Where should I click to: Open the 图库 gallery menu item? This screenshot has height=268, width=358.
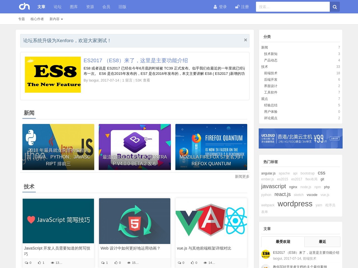click(74, 7)
